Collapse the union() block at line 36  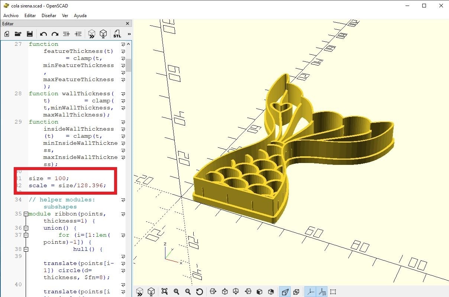click(x=26, y=228)
